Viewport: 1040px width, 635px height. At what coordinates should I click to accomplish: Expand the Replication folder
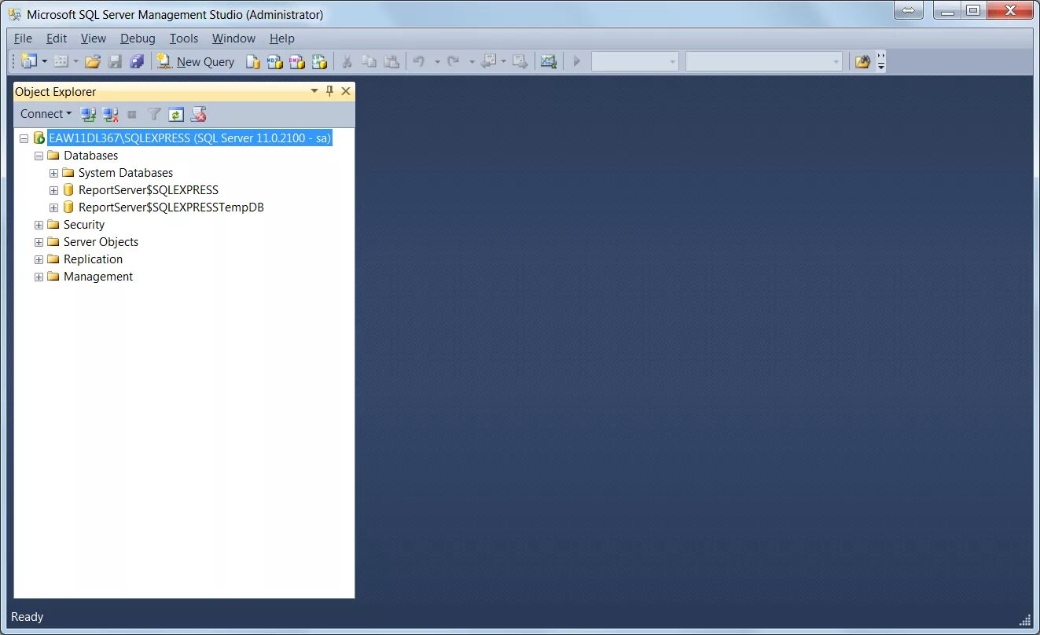39,259
